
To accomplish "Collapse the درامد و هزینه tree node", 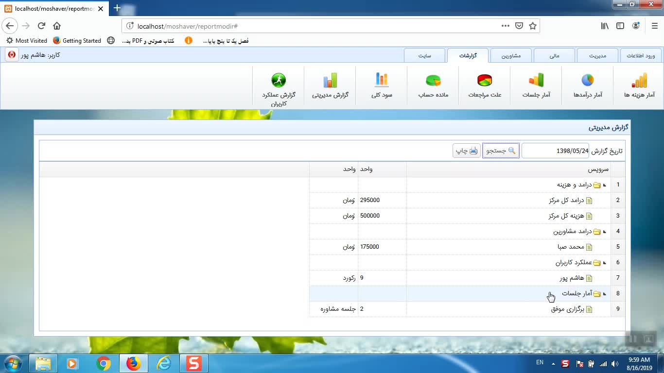I will click(x=605, y=185).
